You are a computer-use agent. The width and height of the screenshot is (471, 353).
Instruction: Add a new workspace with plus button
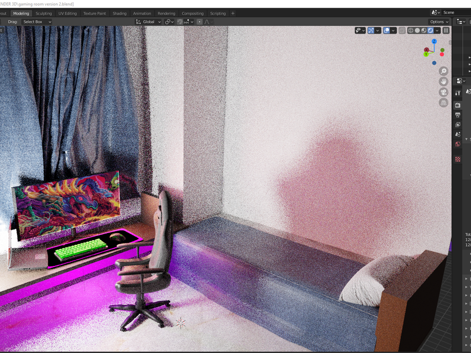pyautogui.click(x=233, y=13)
